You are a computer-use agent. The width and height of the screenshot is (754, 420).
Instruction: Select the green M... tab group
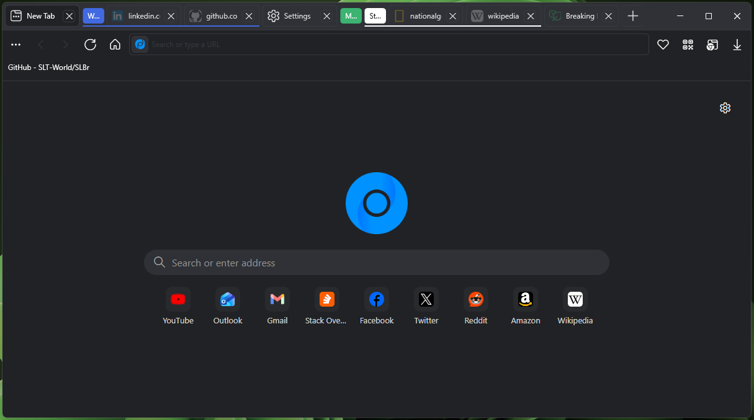(351, 16)
